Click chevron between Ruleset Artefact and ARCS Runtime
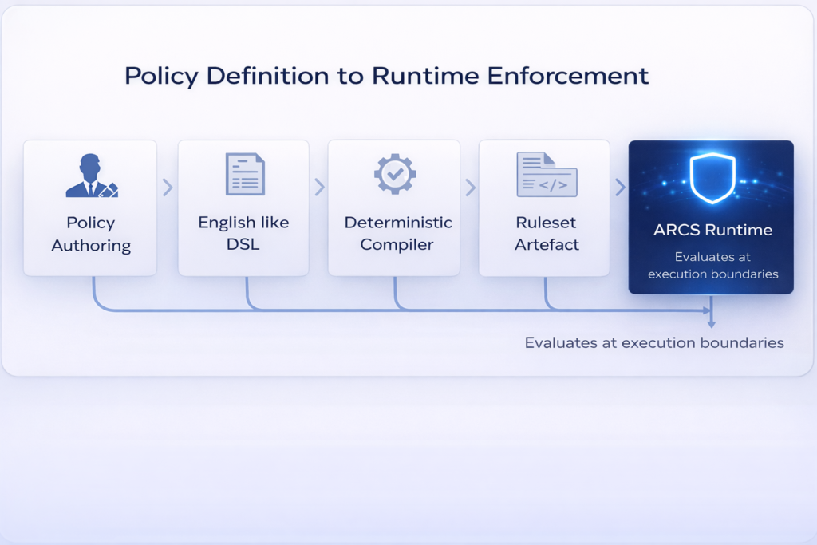 click(x=620, y=188)
